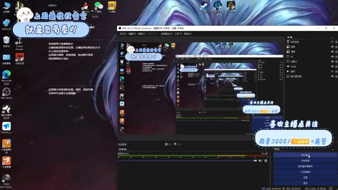338x190 pixels.
Task: Click the source filters button
Action: pyautogui.click(x=177, y=144)
